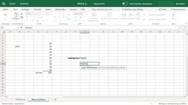Click the fx insert function icon
188x105 pixels.
point(21,27)
